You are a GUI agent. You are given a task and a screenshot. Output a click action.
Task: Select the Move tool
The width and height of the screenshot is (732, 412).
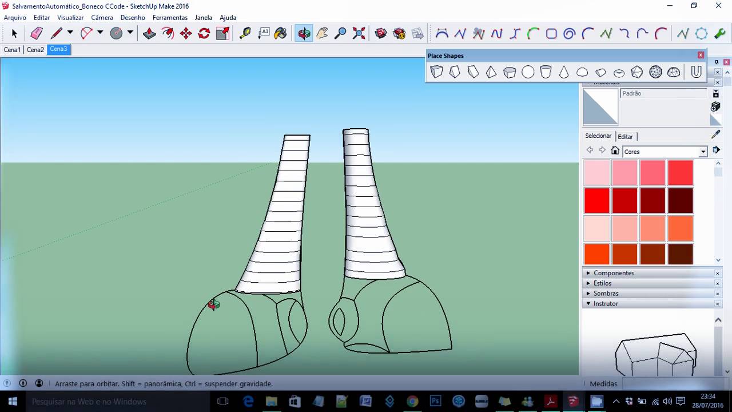[x=186, y=33]
